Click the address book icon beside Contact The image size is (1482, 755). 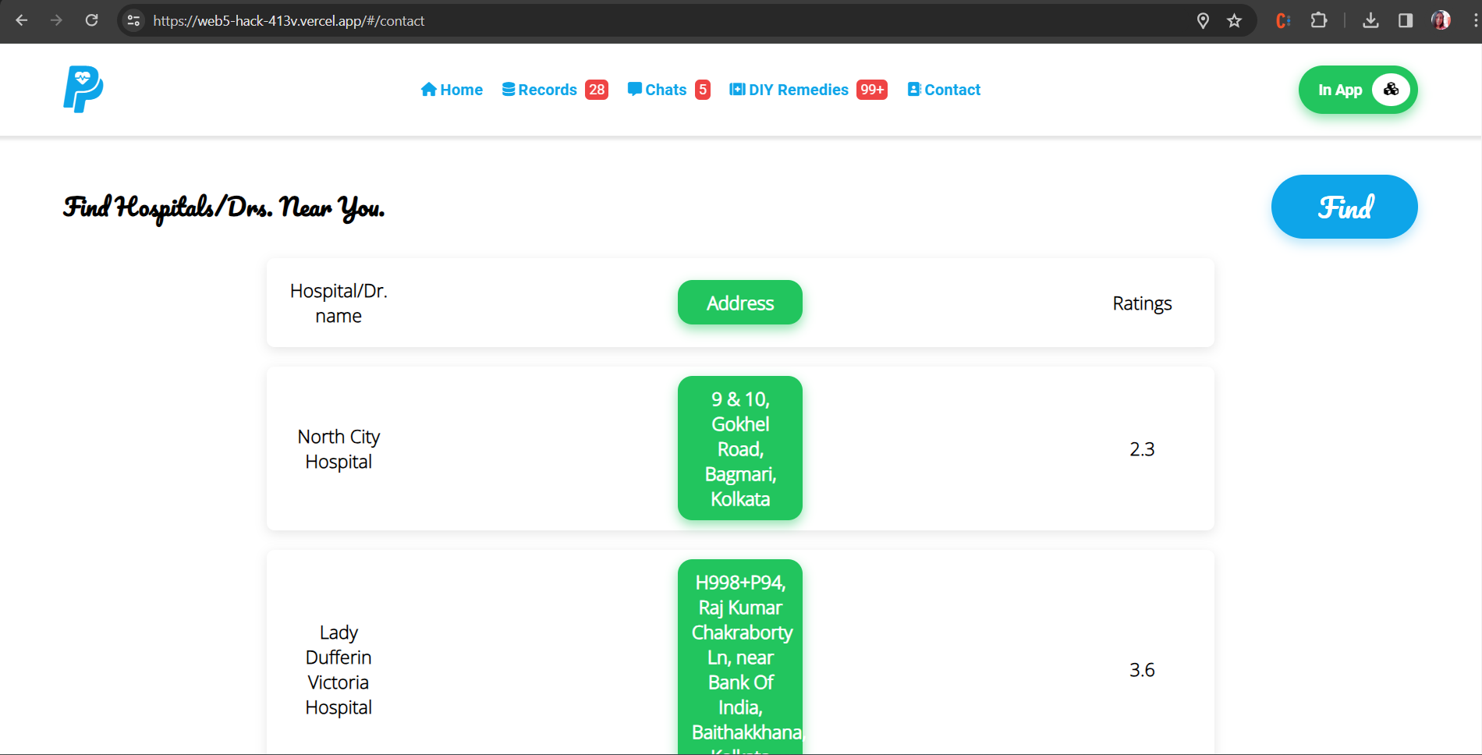(914, 90)
